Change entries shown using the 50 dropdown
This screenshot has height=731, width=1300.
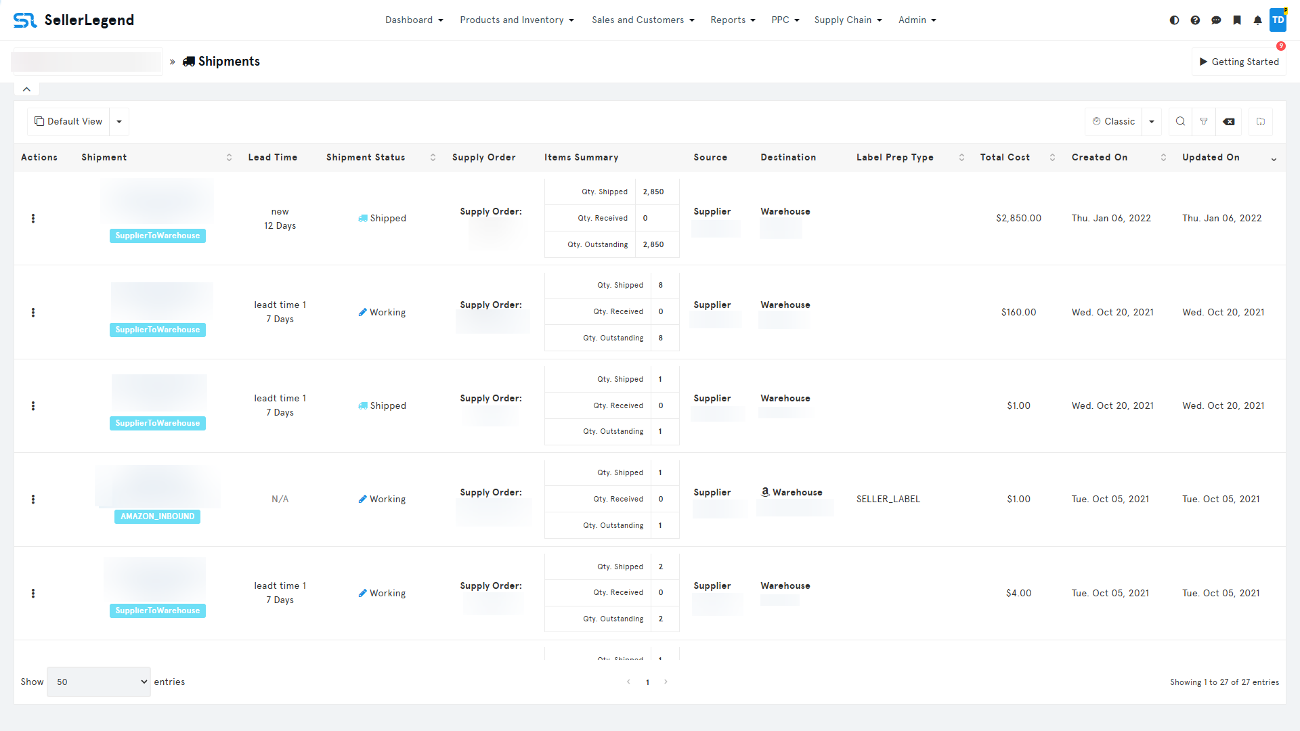point(98,682)
